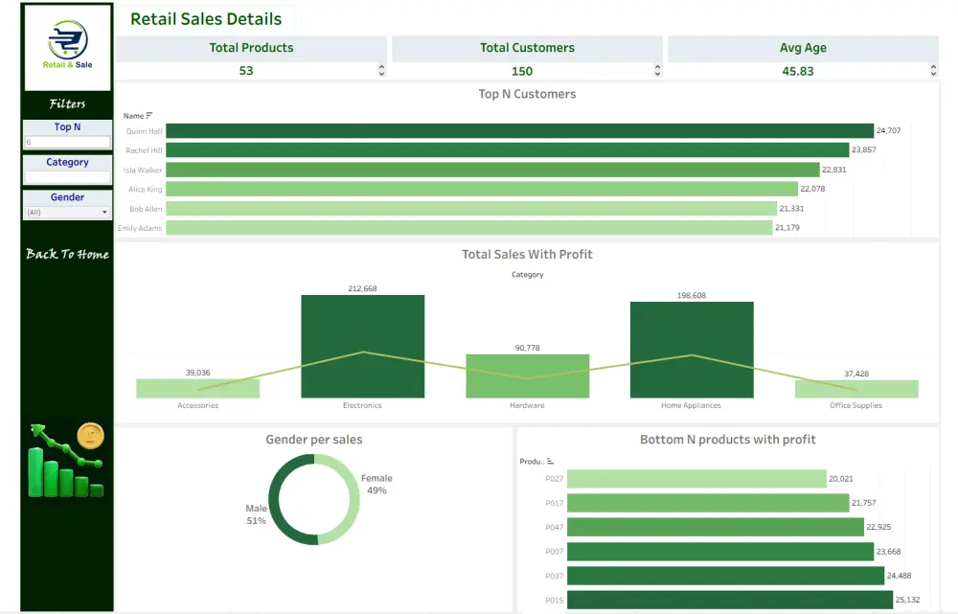Click the green growth chart graphic in sidebar
Screen dimensions: 958x614
pyautogui.click(x=57, y=469)
